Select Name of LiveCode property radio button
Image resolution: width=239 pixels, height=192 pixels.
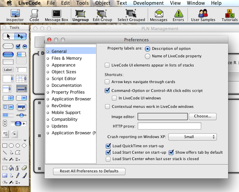click(x=148, y=56)
